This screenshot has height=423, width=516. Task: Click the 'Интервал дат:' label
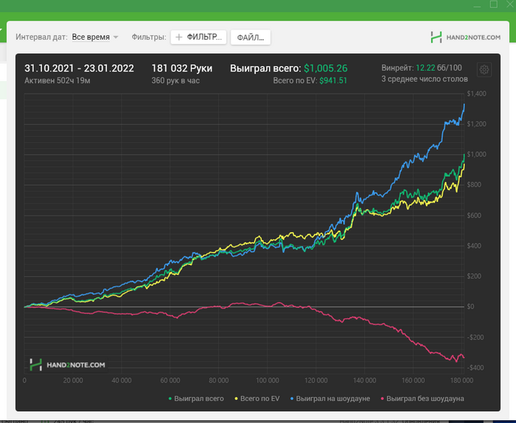[41, 37]
